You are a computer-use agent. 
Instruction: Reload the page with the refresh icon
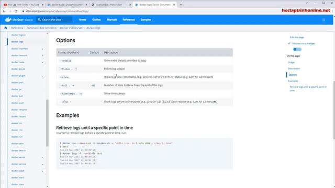16,11
